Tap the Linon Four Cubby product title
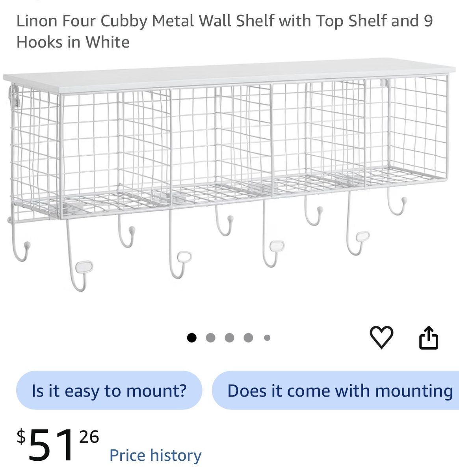Viewport: 459px width, 473px height. click(225, 31)
